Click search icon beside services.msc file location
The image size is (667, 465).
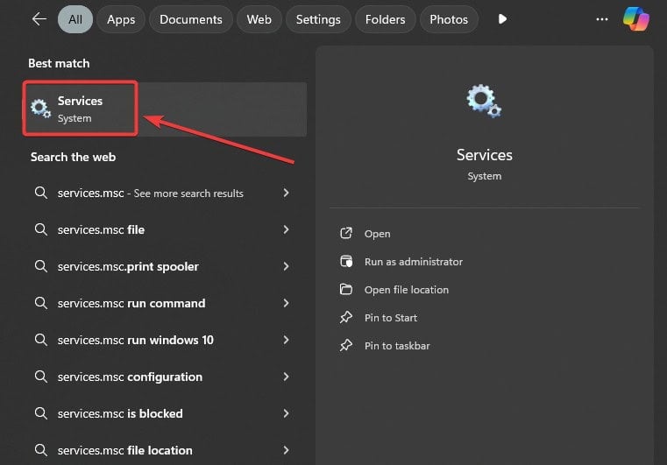(x=41, y=450)
